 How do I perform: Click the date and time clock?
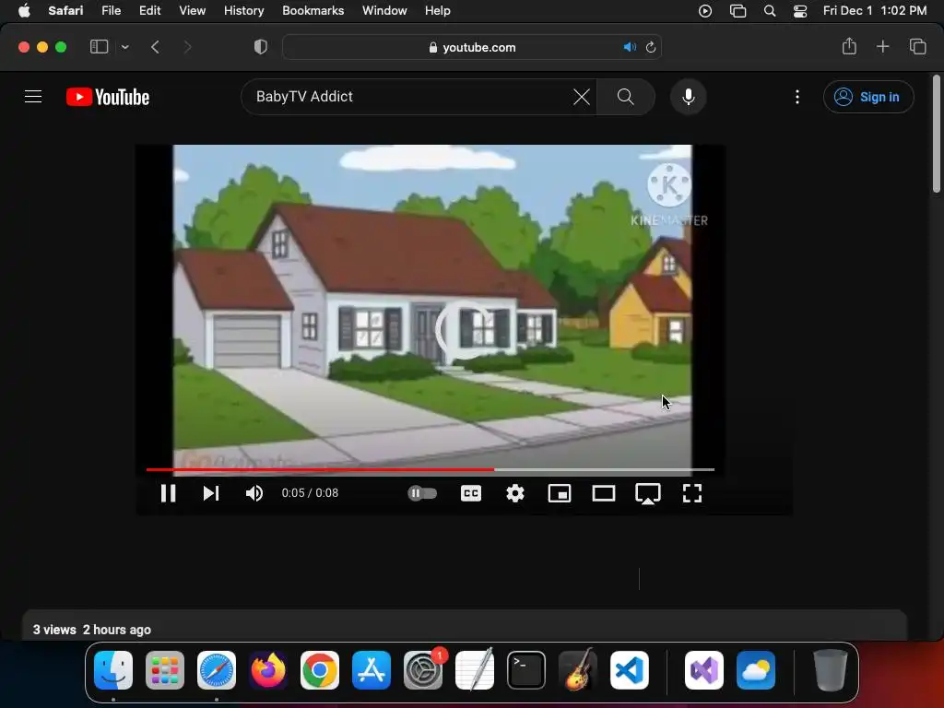875,11
